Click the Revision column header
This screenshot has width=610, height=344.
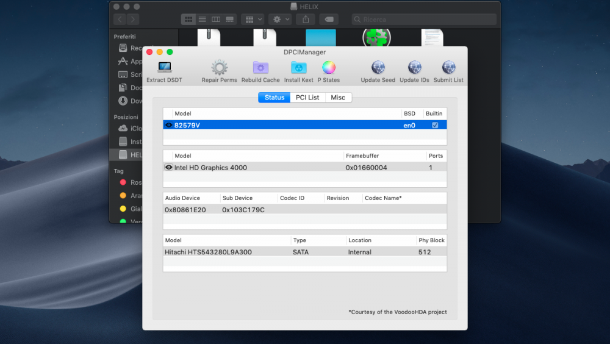[338, 198]
